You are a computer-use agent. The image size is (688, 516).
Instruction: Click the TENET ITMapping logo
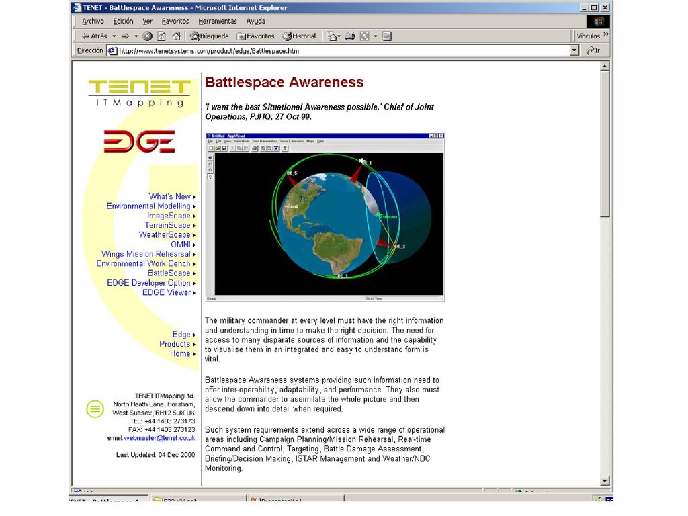[x=140, y=93]
